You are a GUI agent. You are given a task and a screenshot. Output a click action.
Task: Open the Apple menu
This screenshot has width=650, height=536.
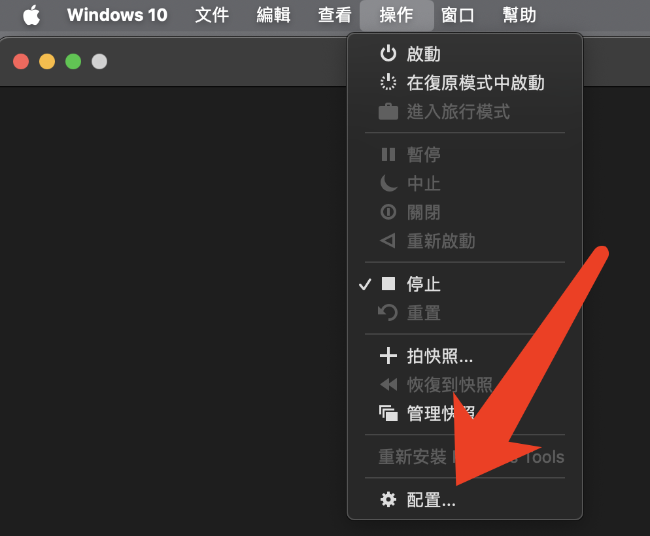pyautogui.click(x=31, y=15)
